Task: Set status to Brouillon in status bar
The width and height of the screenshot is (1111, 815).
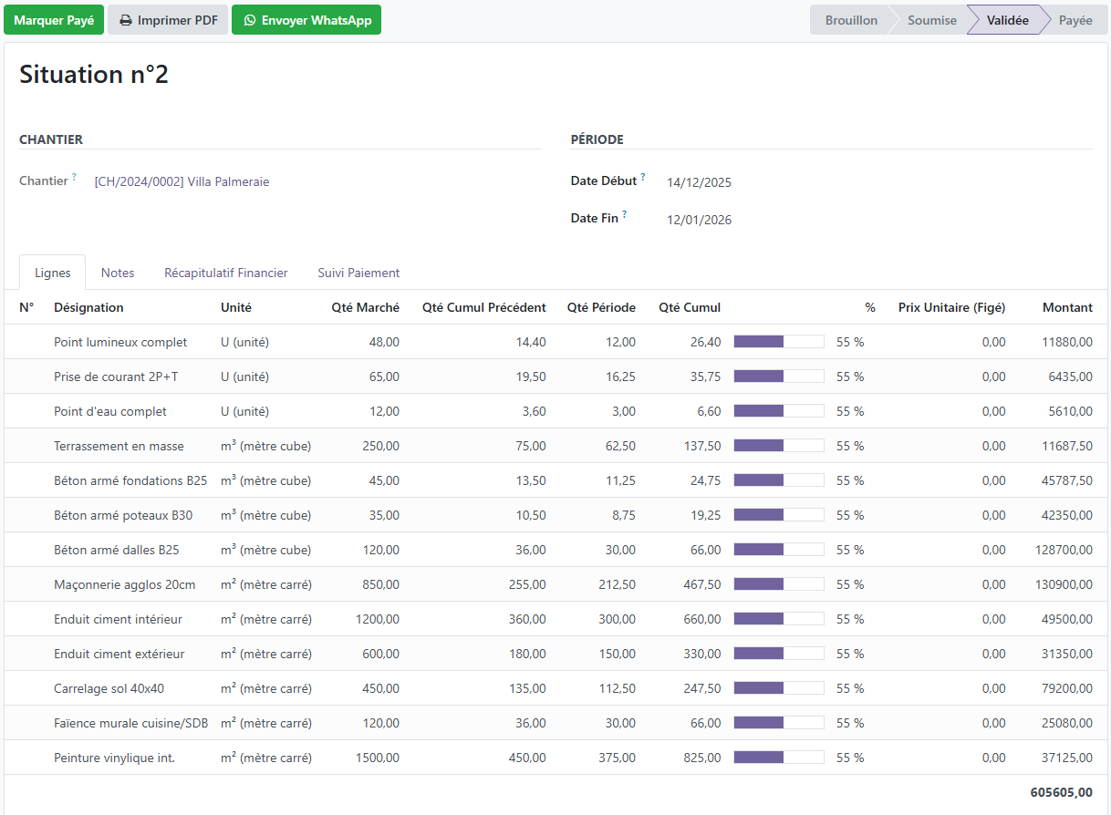Action: point(851,20)
